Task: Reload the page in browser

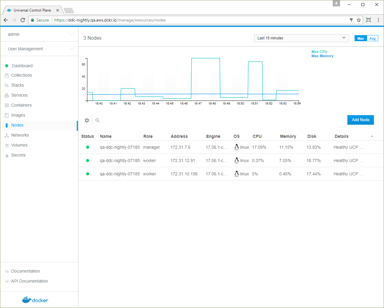Action: (23, 20)
